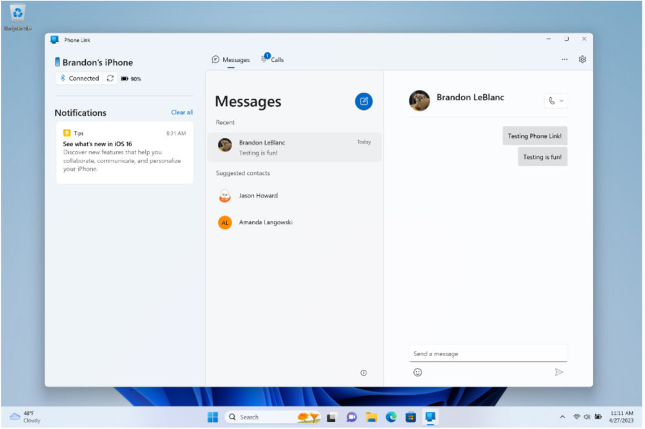This screenshot has height=429, width=645.
Task: Close the Phone Link window
Action: click(586, 39)
